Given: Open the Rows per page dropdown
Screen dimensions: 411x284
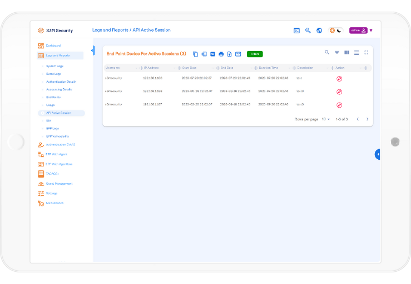Looking at the screenshot, I should tap(326, 119).
